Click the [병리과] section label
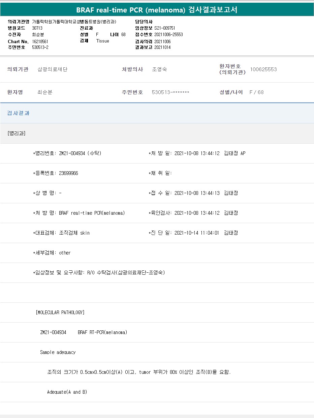Viewport: 314px width, 418px height. click(16, 133)
